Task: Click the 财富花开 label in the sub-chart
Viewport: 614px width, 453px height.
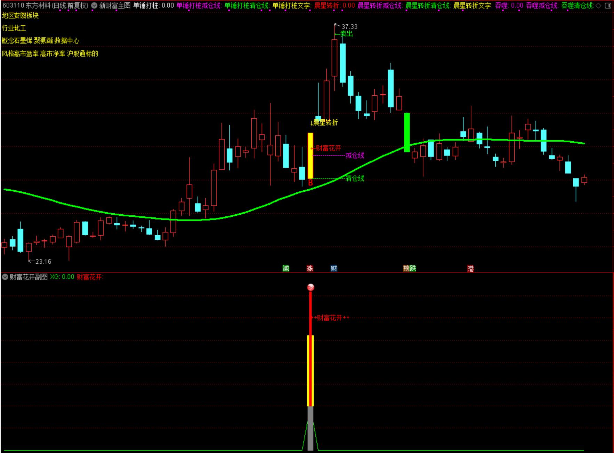Action: (330, 318)
